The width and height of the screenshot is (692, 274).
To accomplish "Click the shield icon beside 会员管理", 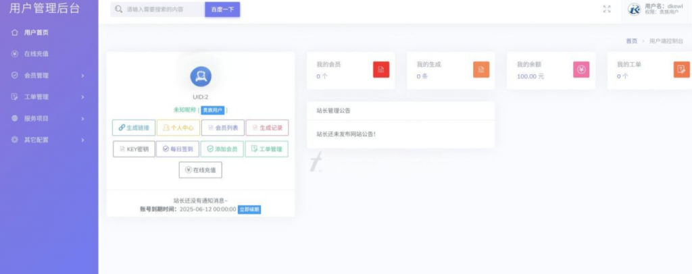I will click(x=15, y=76).
